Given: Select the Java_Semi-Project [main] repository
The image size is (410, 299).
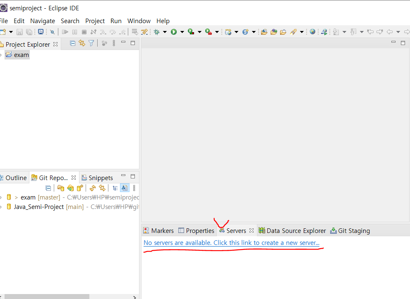Looking at the screenshot, I should 73,207.
